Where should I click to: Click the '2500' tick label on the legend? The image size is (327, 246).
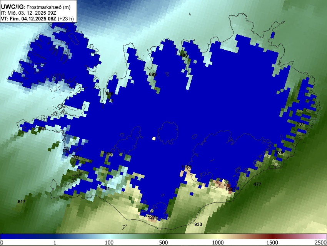[321, 243]
